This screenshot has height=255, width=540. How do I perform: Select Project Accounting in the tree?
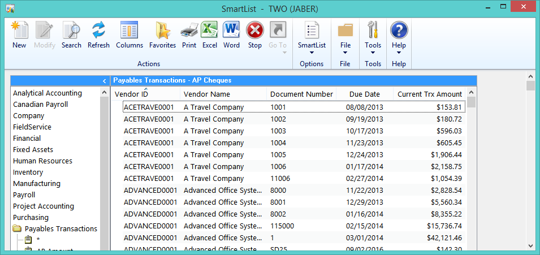pyautogui.click(x=44, y=206)
